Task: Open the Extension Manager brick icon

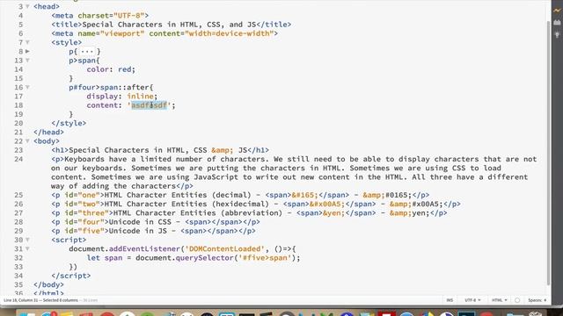Action: click(557, 23)
